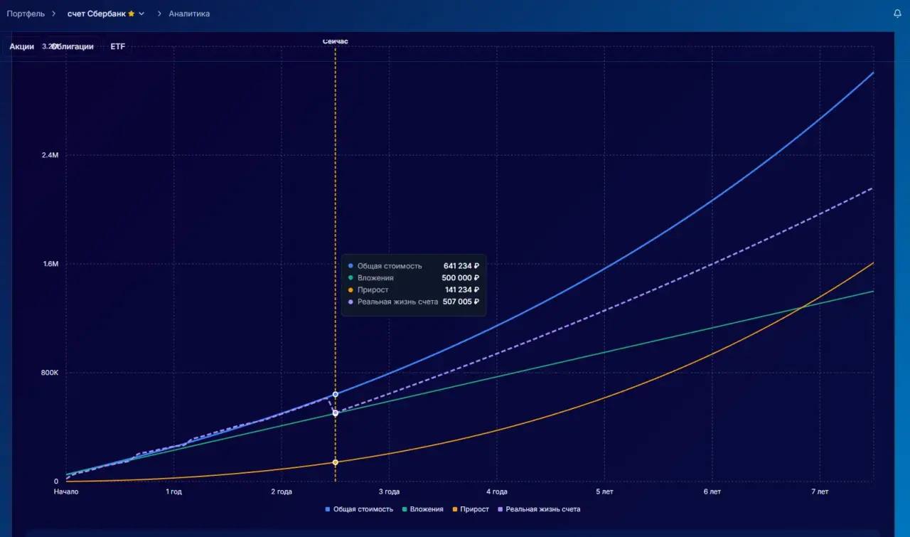
Task: Click the breadcrumb arrow before Аналитика
Action: click(158, 14)
